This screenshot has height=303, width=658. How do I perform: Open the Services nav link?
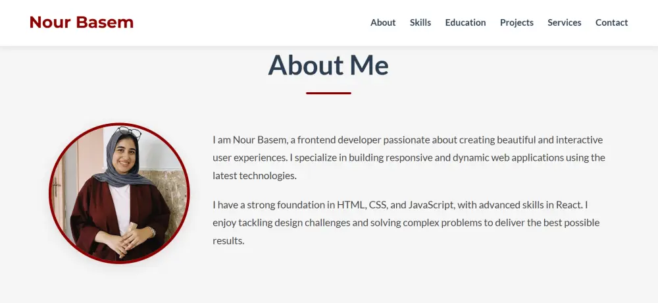(565, 22)
